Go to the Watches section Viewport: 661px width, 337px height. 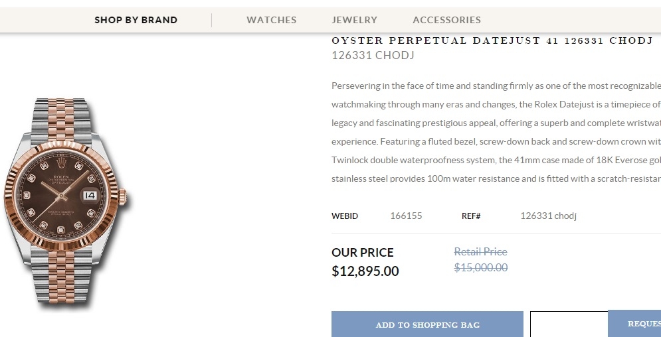[x=271, y=20]
